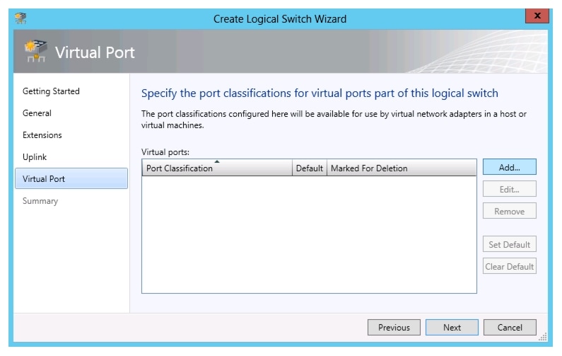Screen dimensions: 562x356
Task: Sort by Port Classification column
Action: [217, 168]
